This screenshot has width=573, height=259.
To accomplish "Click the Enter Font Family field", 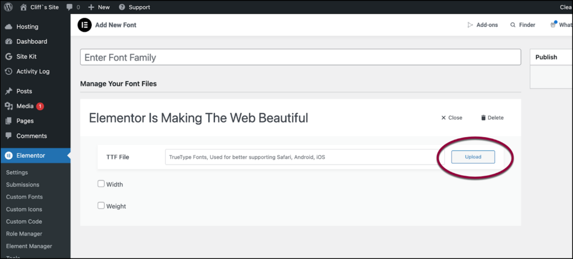I will pos(300,58).
